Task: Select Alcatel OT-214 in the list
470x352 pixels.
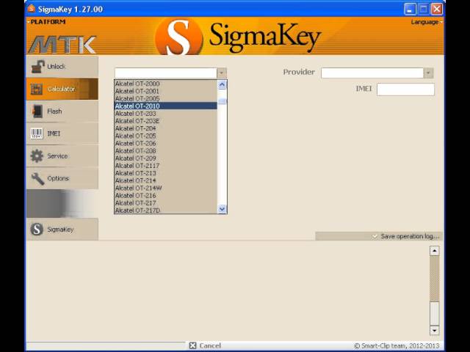Action: (x=166, y=180)
